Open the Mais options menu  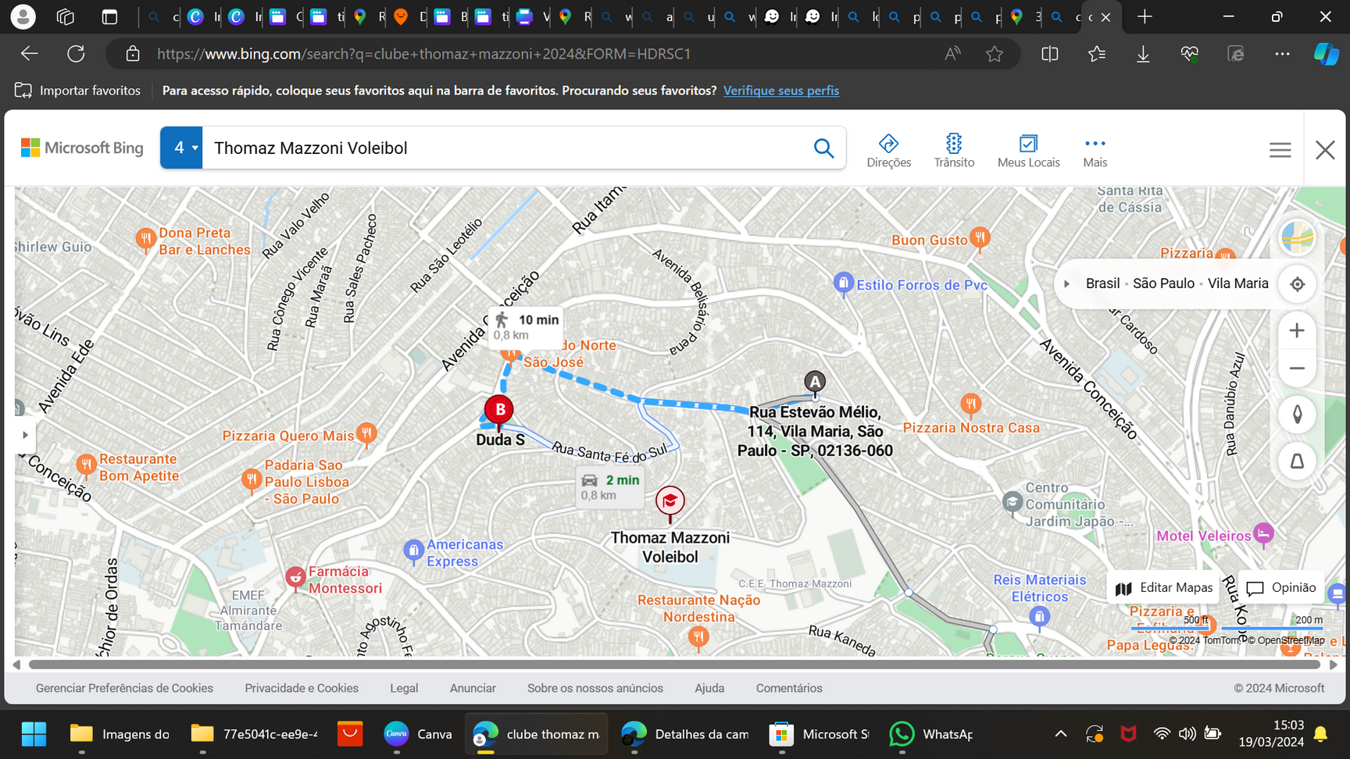click(1095, 150)
